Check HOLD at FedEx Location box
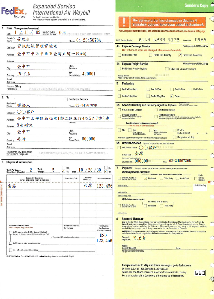 pos(119,110)
